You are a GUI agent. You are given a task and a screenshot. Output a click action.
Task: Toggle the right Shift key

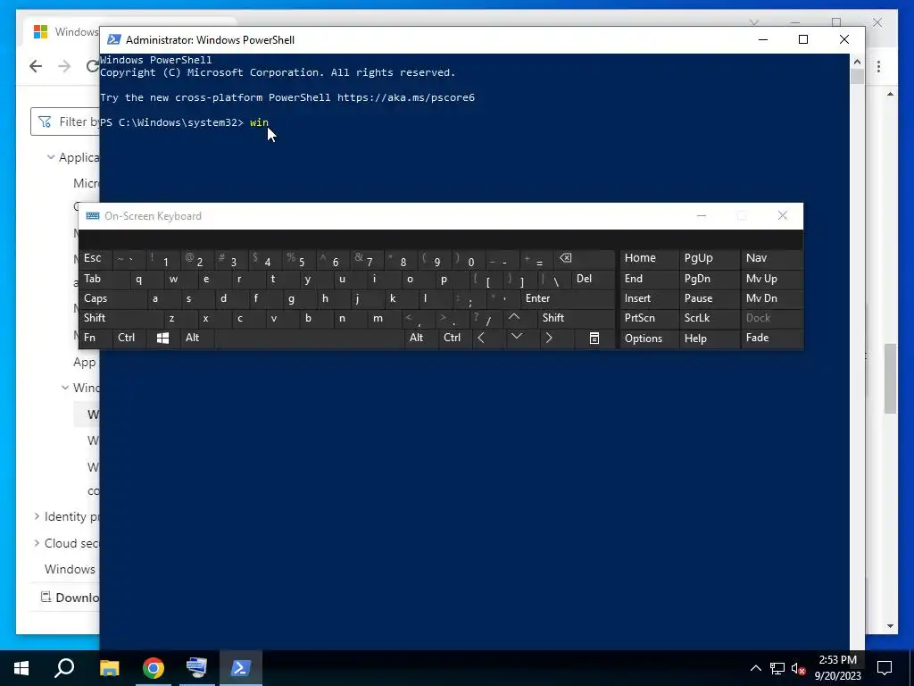[576, 318]
